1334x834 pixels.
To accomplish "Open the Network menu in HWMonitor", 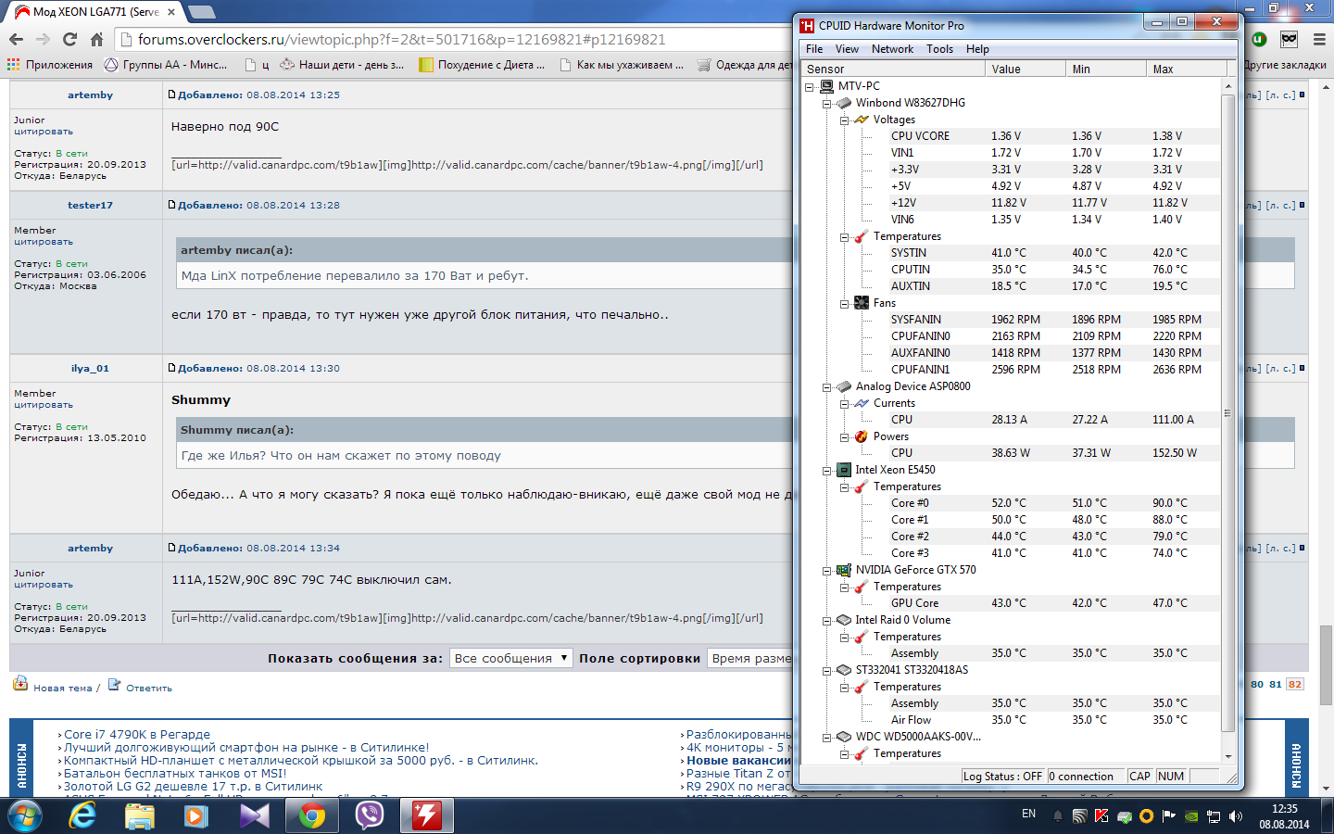I will [892, 49].
